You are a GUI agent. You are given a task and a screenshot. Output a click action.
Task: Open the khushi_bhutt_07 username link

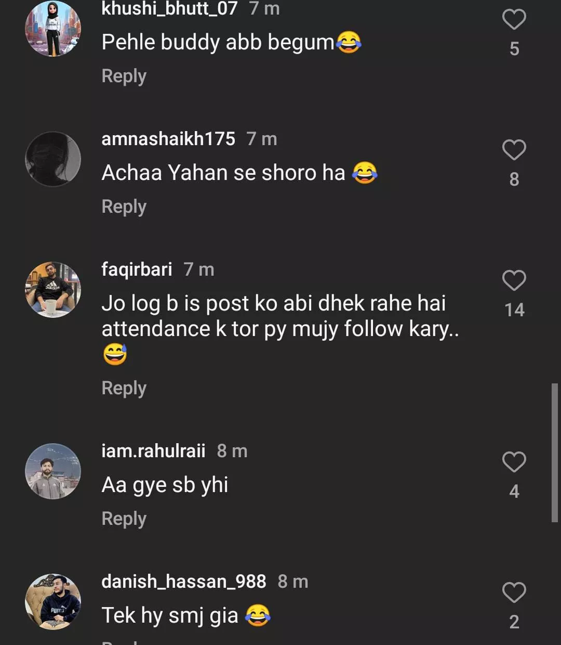169,8
